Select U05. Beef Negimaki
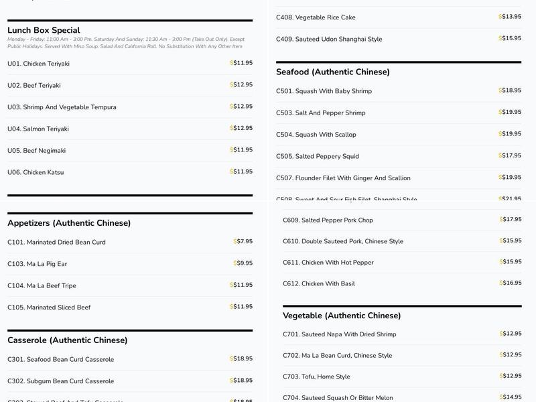The width and height of the screenshot is (536, 402). [37, 151]
